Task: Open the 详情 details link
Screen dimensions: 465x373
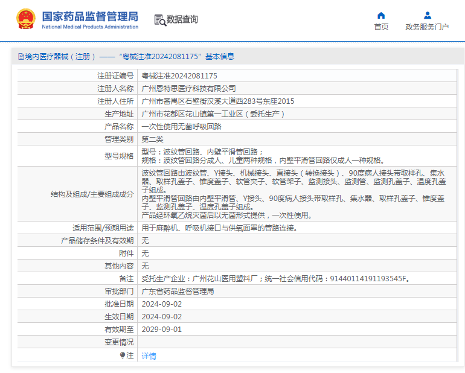Action: click(149, 356)
